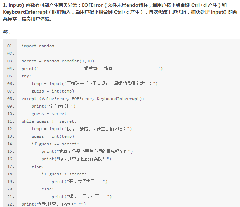Click 'guess = int(temp)' on line 13
Viewport: 240px width, 207px height.
(53, 136)
